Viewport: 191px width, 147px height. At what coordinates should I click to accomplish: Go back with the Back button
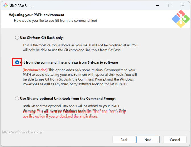124,140
